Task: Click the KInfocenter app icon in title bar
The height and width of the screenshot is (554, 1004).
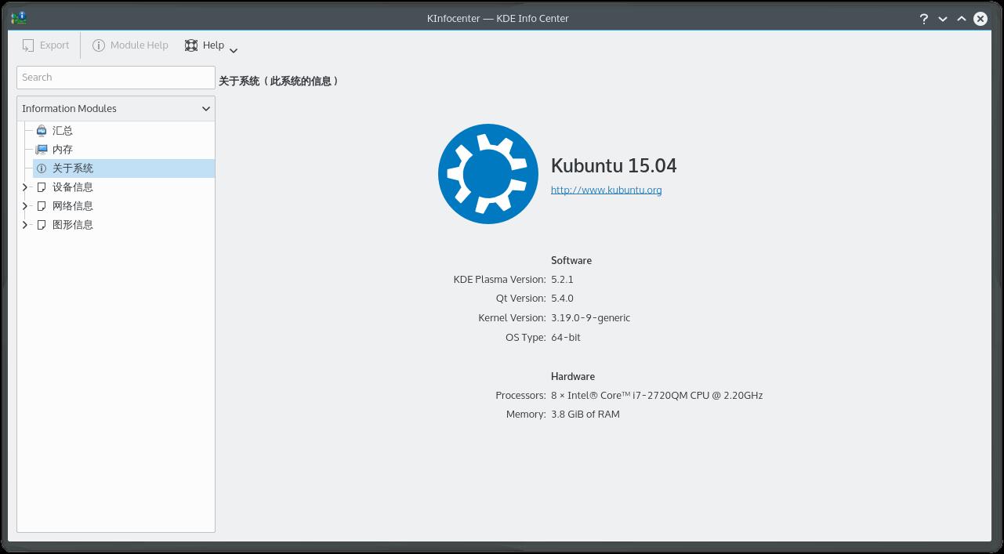Action: pos(19,18)
